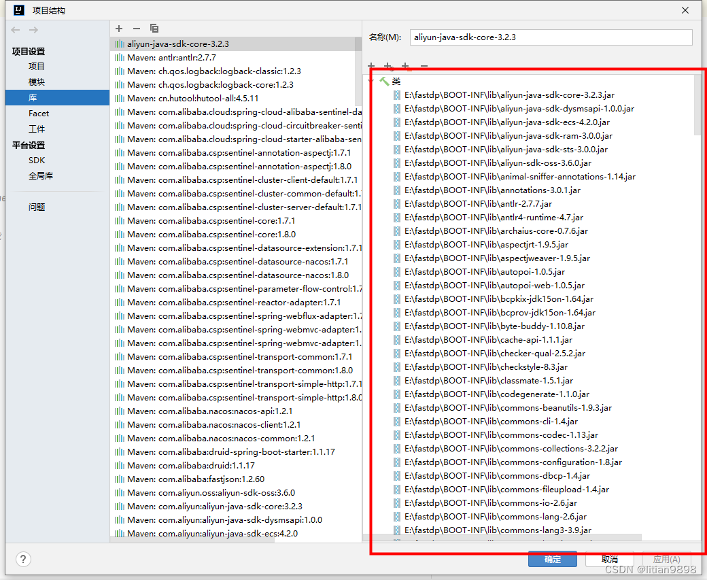Select sentinel-transport-common:1.8.0 library

237,371
